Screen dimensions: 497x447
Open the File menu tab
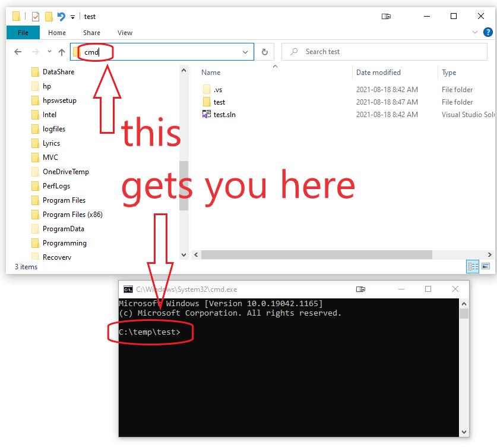point(23,33)
